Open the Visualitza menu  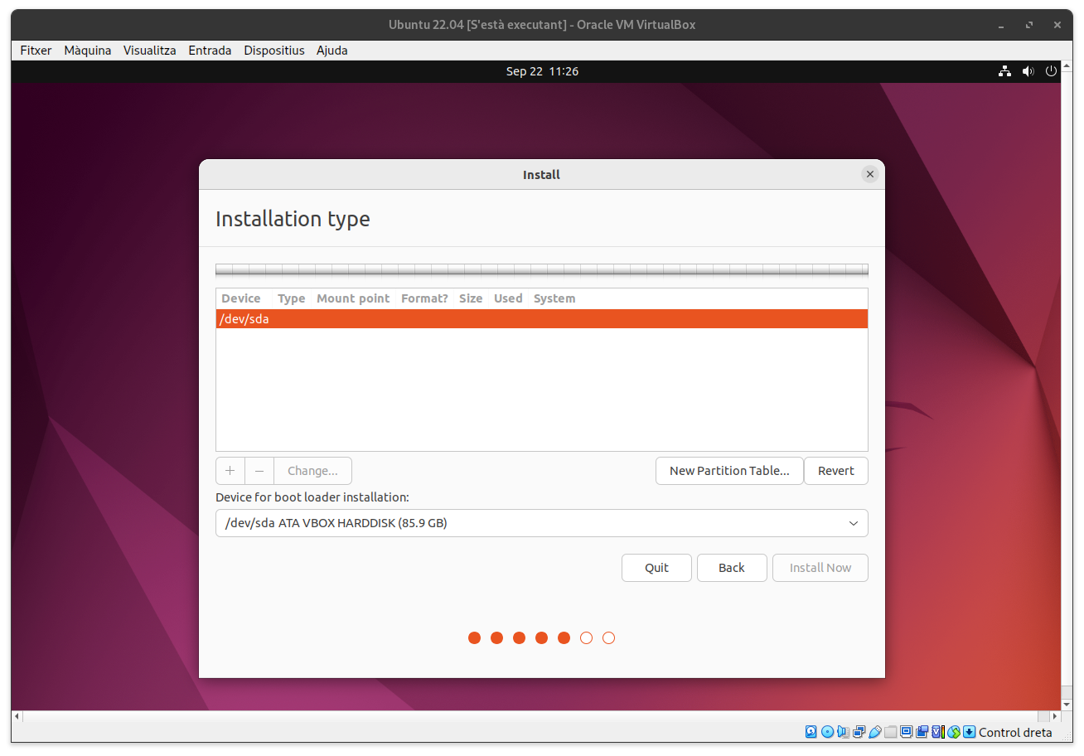coord(149,51)
